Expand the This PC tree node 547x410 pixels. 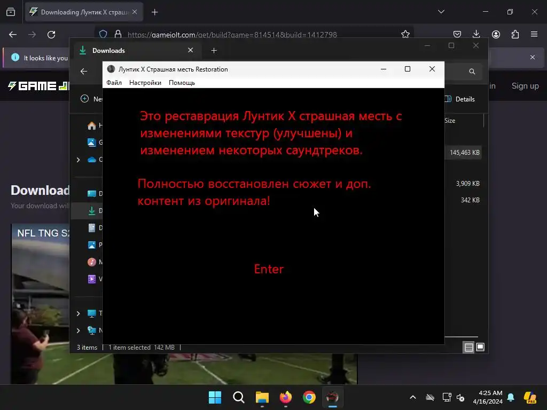pyautogui.click(x=78, y=313)
